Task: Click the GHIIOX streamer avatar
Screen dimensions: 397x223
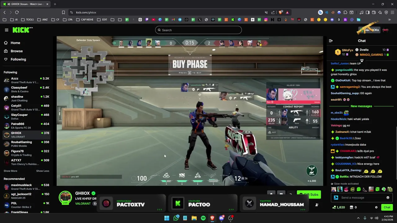Action: [x=65, y=198]
